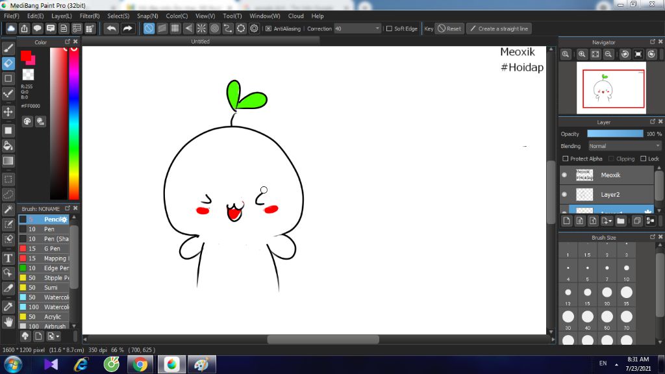Select the Fill rectangle tool
Viewport: 665px width, 374px height.
pyautogui.click(x=8, y=131)
